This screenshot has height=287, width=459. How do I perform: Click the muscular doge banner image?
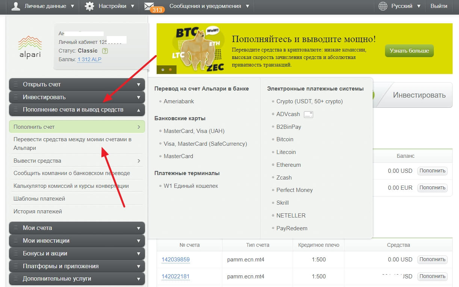(x=198, y=49)
